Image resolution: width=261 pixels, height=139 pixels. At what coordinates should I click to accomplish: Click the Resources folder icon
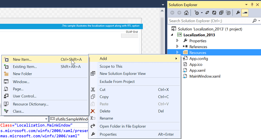tap(185, 52)
